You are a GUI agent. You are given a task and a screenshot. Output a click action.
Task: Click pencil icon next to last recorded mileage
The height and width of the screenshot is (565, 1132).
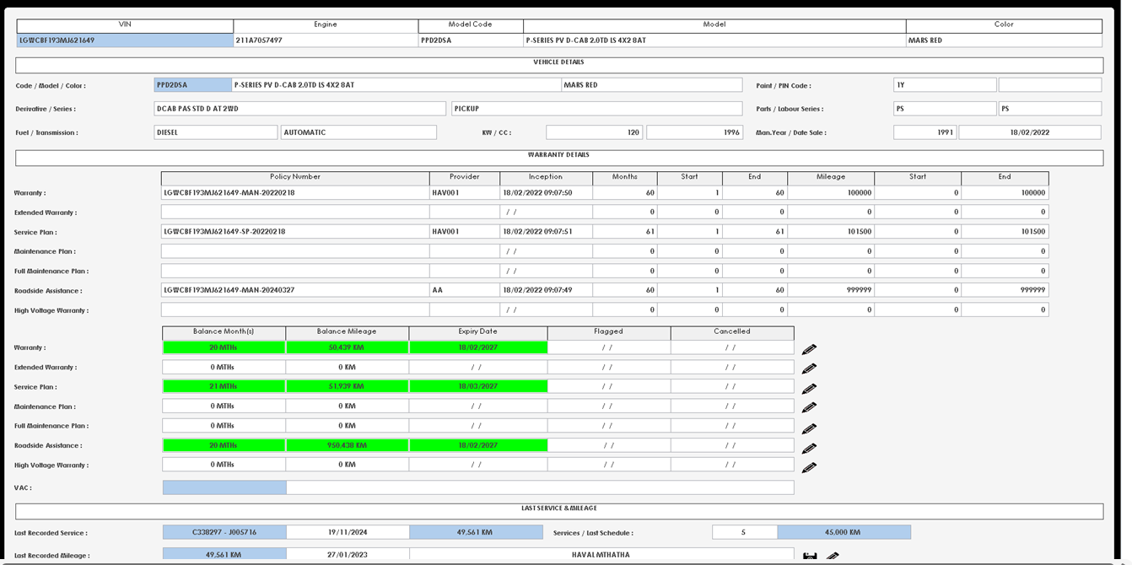tap(833, 557)
